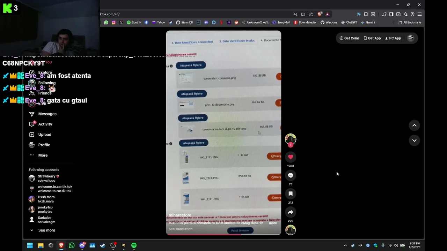Go to next video down arrow

pyautogui.click(x=414, y=140)
